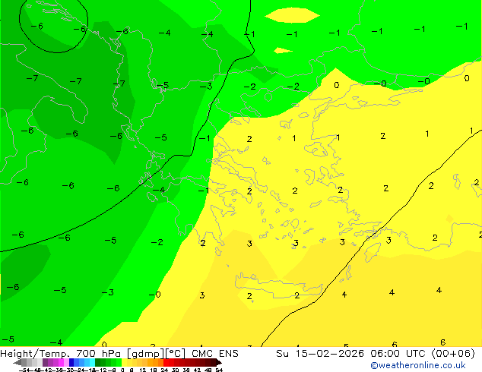
Task: Select the chart title 'Height/Temp. 700 hPa'
Action: tap(62, 354)
